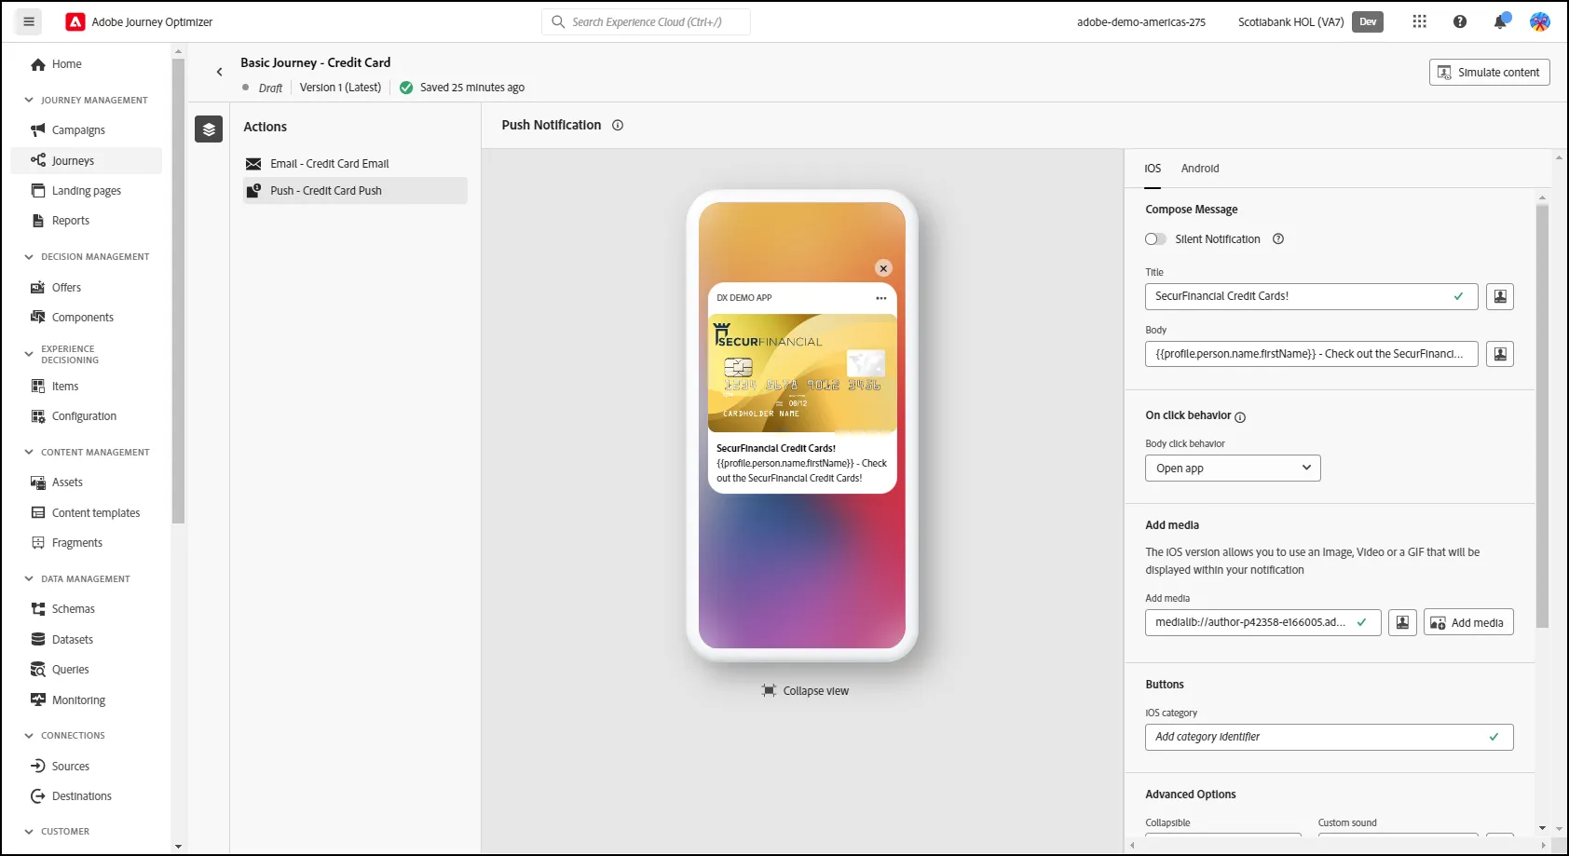Click the Simulate content button

tap(1489, 73)
